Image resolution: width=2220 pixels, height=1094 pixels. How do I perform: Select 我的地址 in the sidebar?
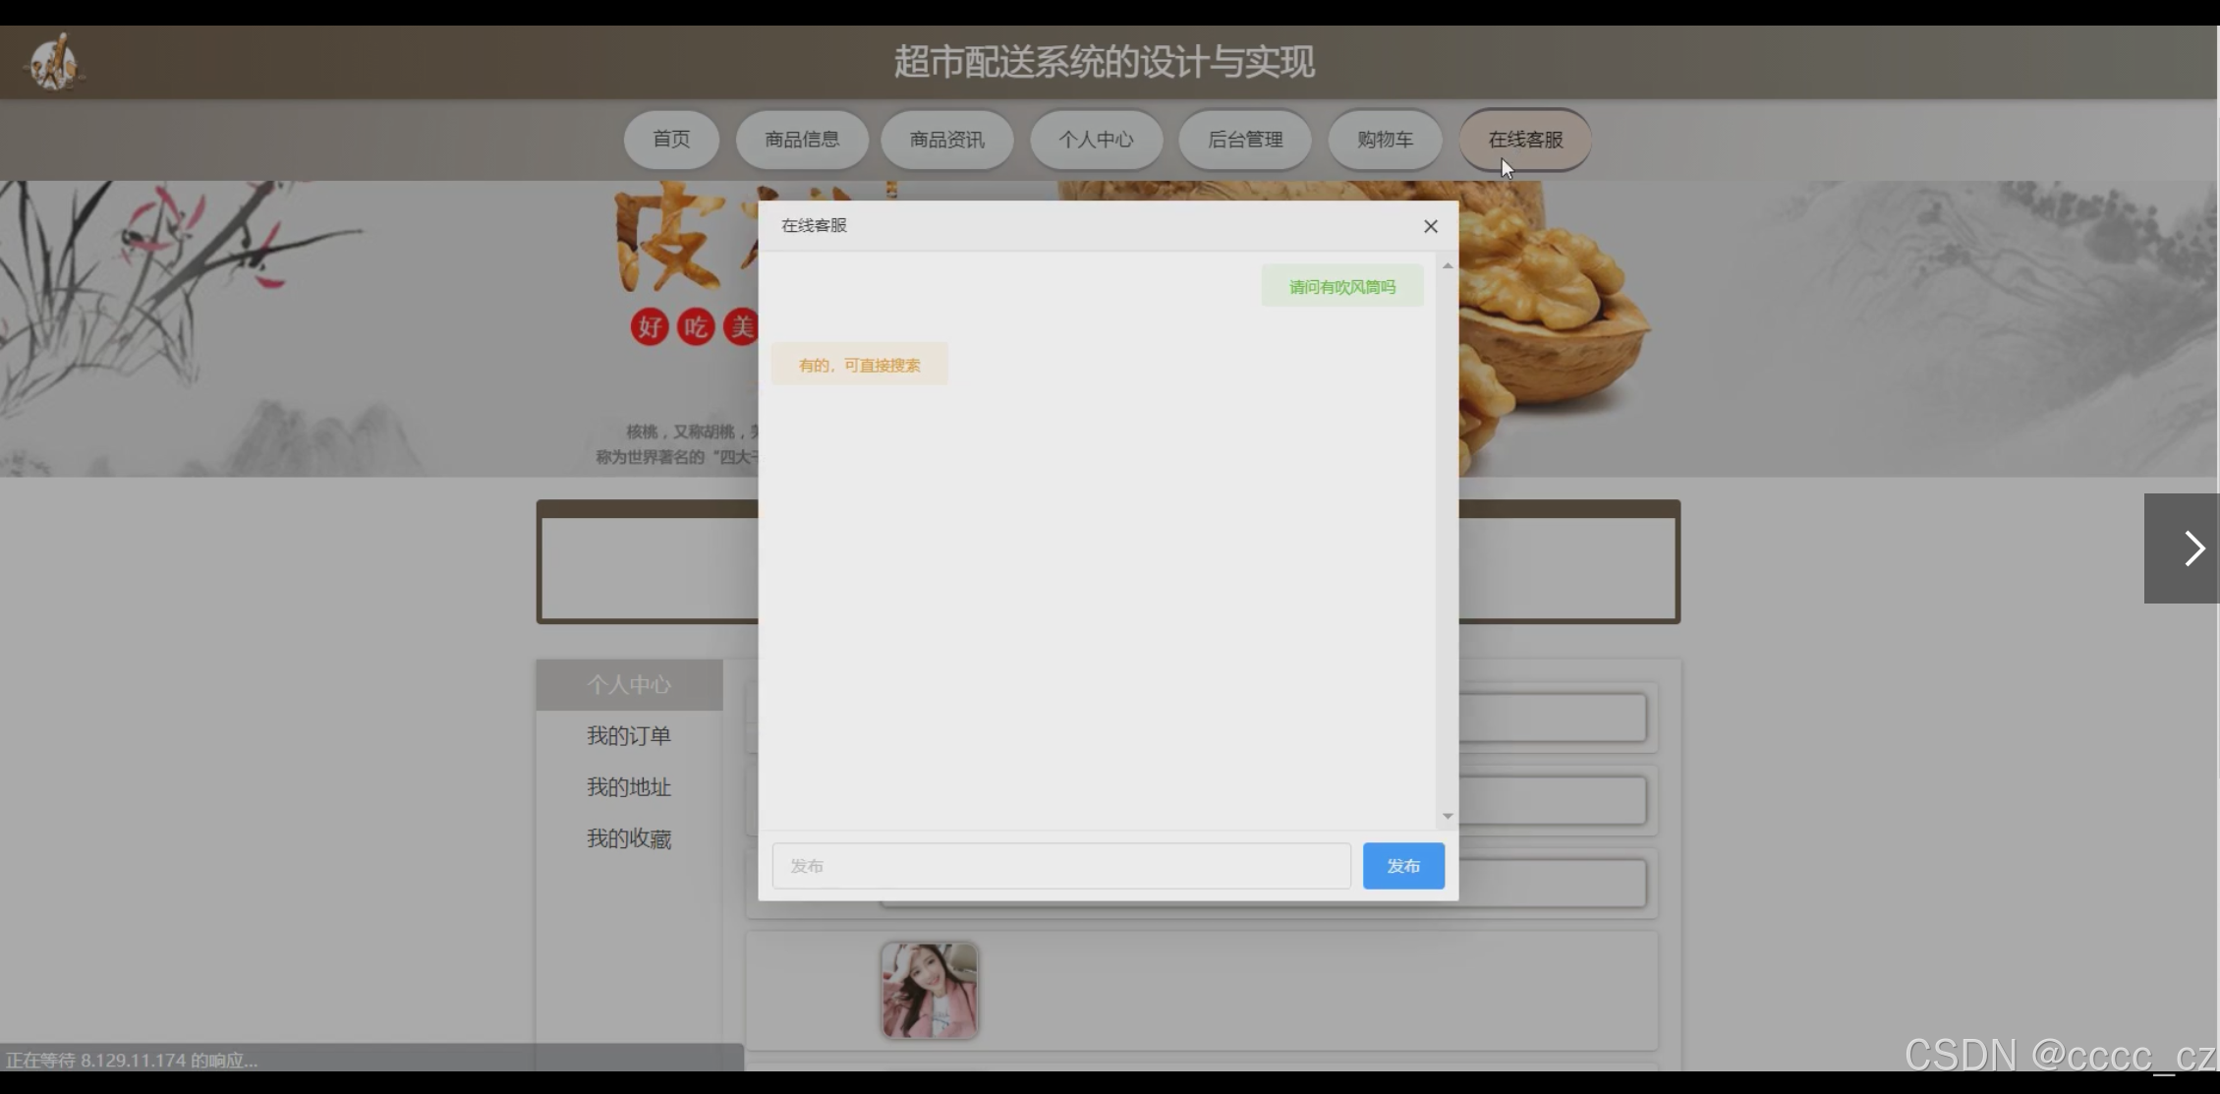click(x=629, y=787)
